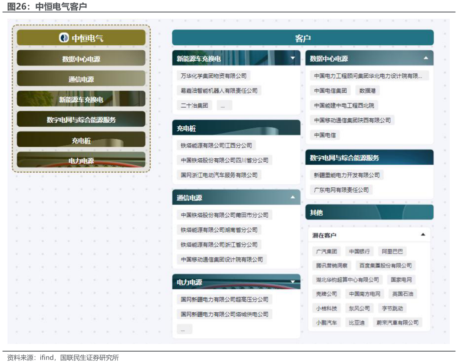Click the 易嘉油智能机器人有限责任公司 tag
Screen dimensions: 458x363
(x=219, y=91)
